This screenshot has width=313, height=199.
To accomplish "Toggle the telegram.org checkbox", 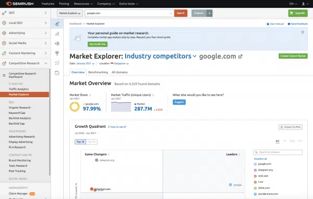I will (x=255, y=170).
